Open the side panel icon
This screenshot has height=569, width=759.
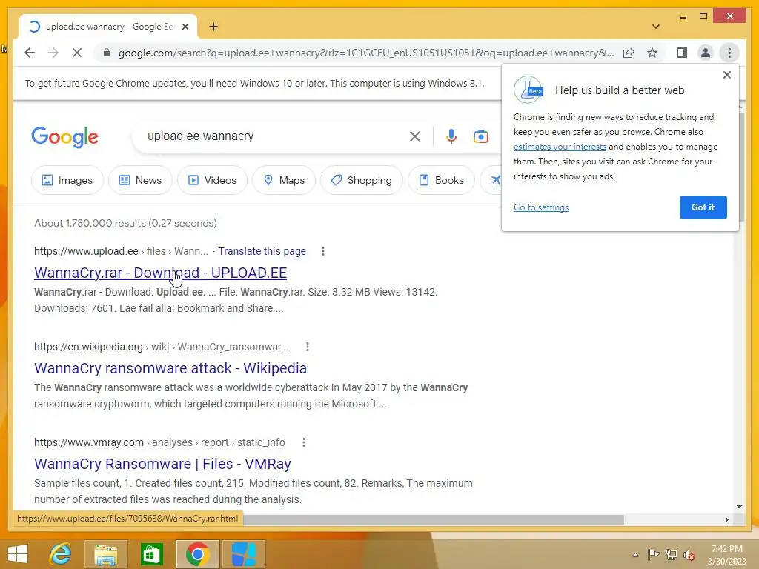point(682,53)
